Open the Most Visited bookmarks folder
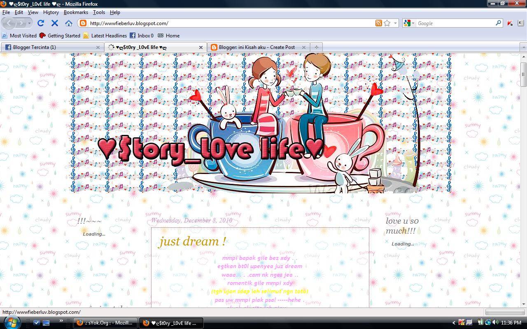This screenshot has height=329, width=527. [x=19, y=36]
